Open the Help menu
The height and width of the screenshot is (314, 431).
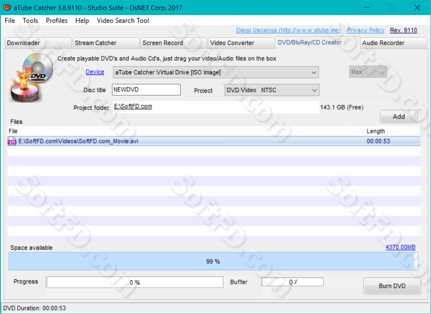(82, 20)
